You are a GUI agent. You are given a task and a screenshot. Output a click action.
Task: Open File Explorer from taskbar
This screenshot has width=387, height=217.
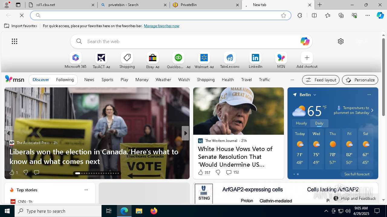pos(139,211)
